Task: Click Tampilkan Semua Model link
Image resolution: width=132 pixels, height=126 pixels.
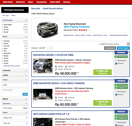Action: [119, 35]
